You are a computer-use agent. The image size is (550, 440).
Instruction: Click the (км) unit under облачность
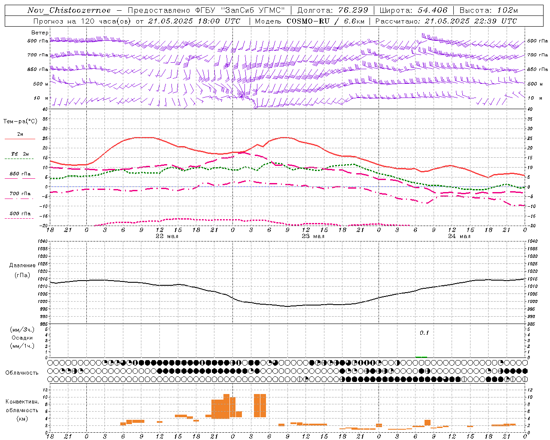[22, 419]
